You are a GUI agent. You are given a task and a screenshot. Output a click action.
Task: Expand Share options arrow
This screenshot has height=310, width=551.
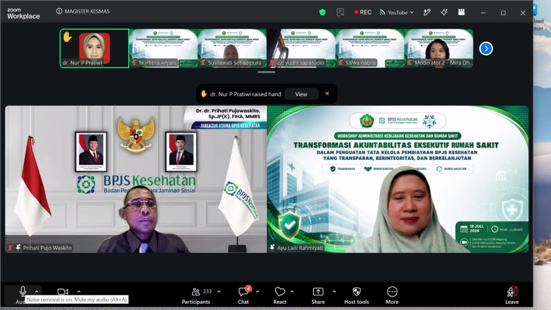[334, 291]
